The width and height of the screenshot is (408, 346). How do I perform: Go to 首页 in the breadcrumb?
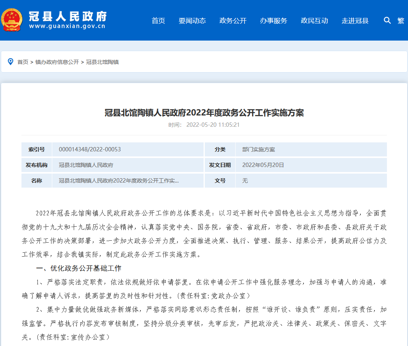(x=23, y=62)
